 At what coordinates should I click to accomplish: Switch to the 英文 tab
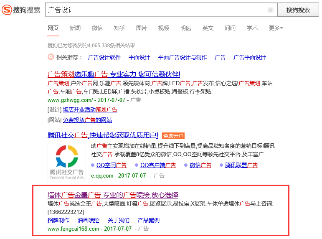coord(208,28)
